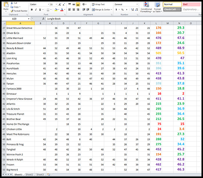Toggle highlighted Bottom Align button
This screenshot has width=203, height=178.
[x=78, y=4]
